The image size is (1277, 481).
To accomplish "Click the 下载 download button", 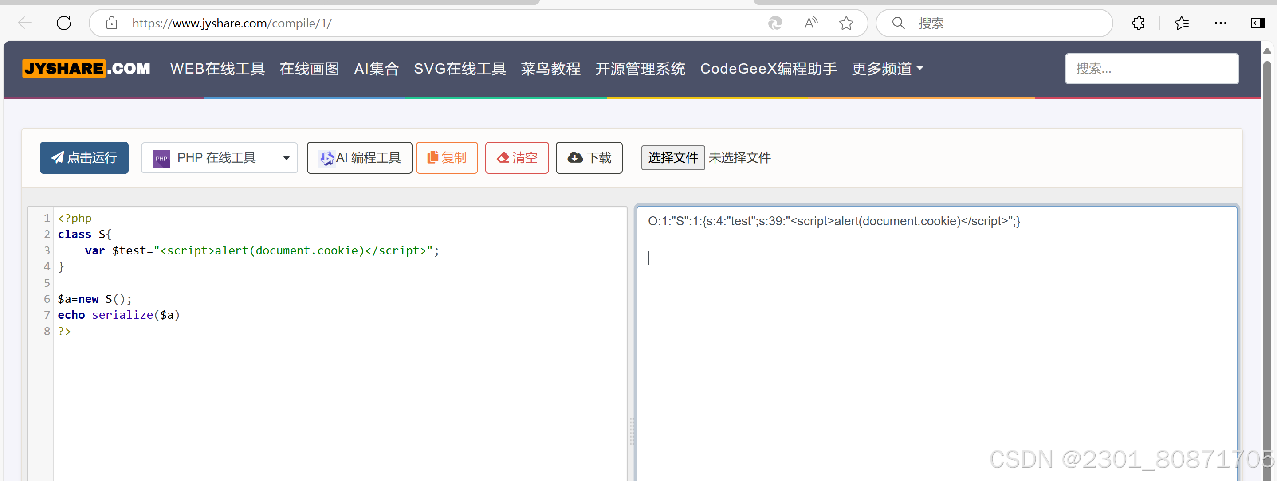I will [x=589, y=158].
